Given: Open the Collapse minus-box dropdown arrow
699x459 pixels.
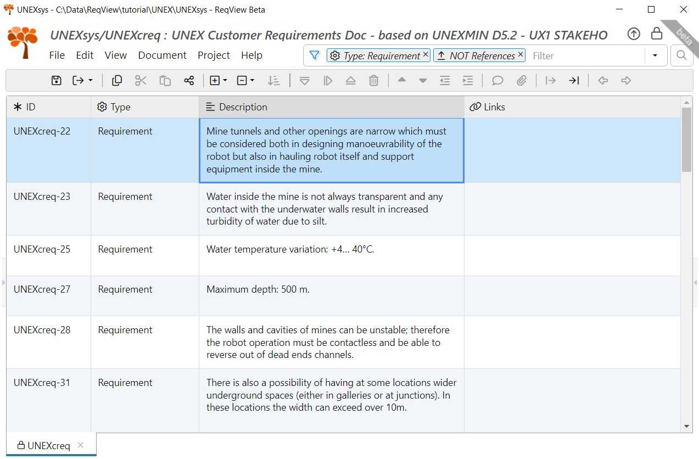Looking at the screenshot, I should [x=252, y=81].
